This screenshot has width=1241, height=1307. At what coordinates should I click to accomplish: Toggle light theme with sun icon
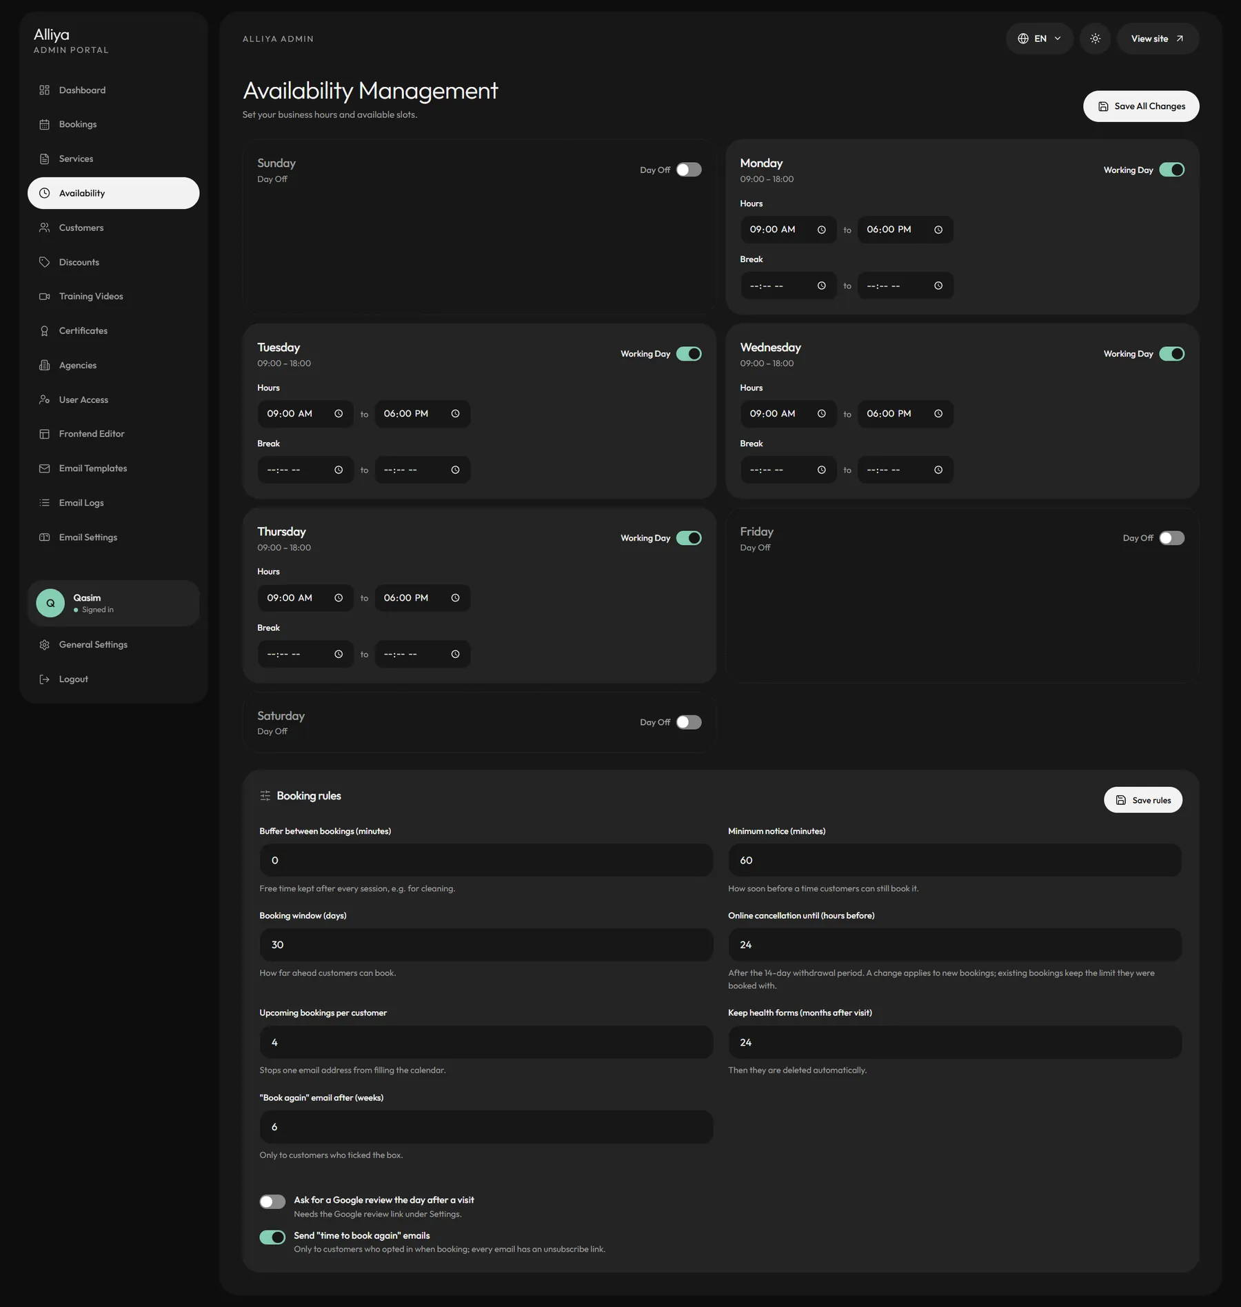pos(1095,39)
